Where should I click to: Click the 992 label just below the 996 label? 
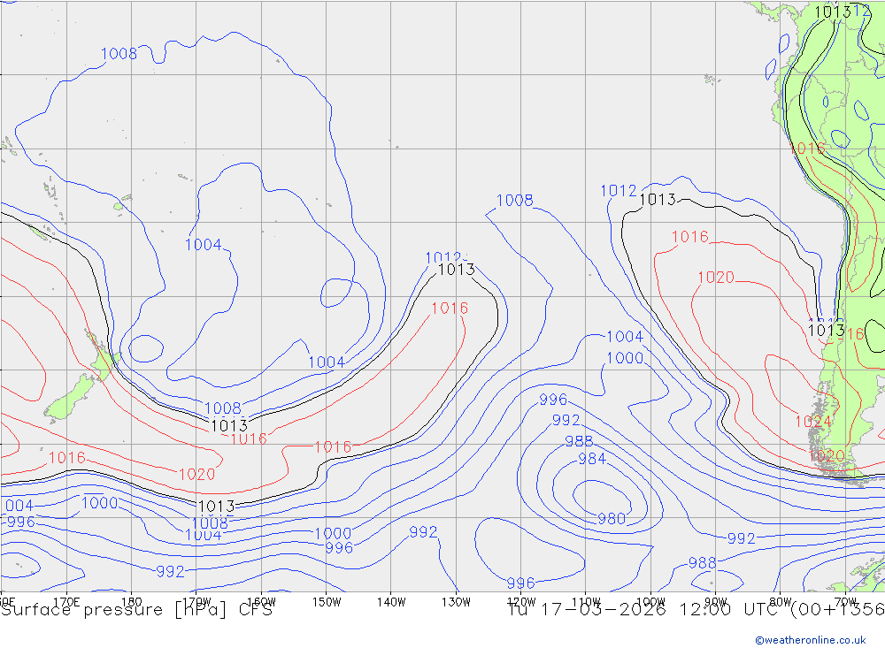point(566,421)
